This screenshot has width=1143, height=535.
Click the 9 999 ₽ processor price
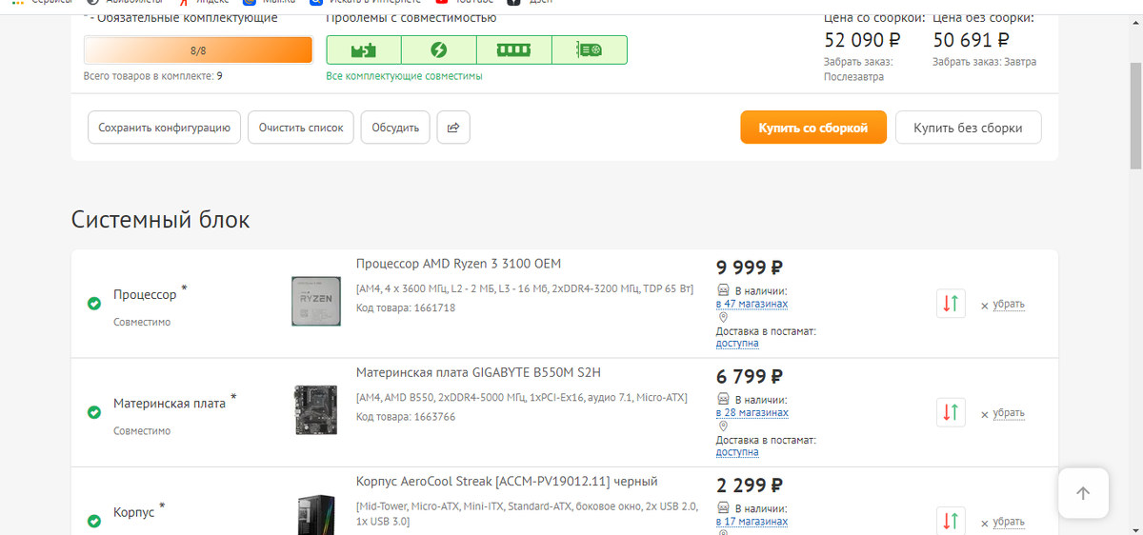pyautogui.click(x=750, y=268)
